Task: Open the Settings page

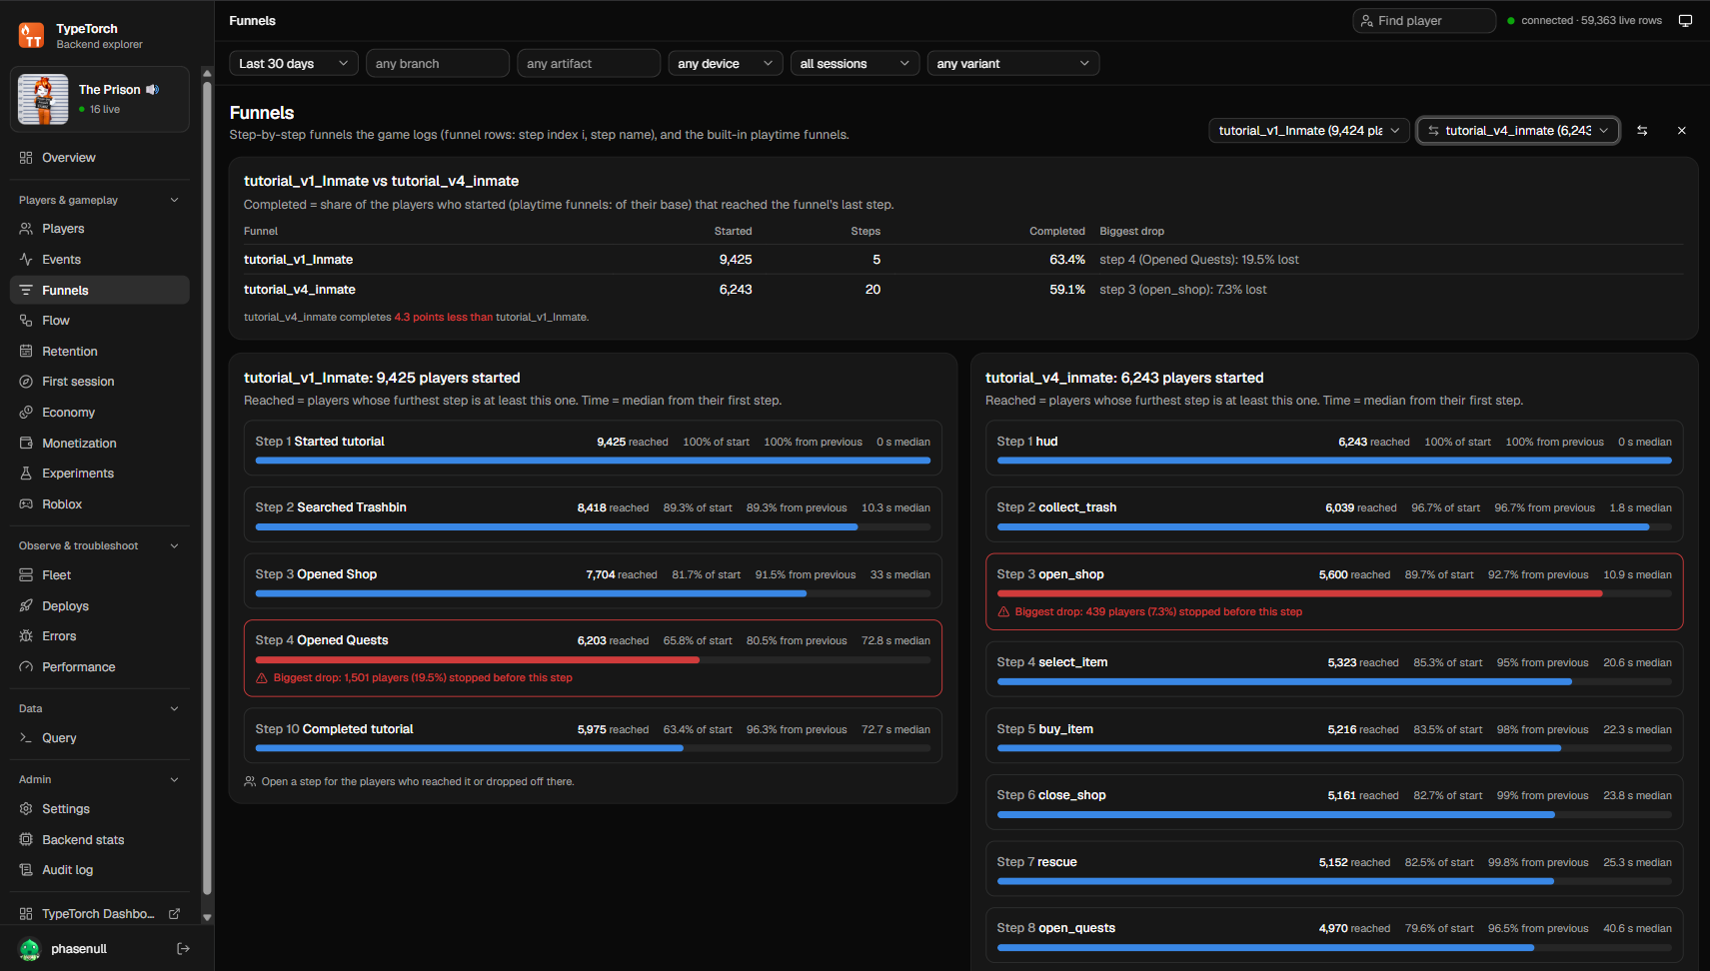Action: click(100, 809)
